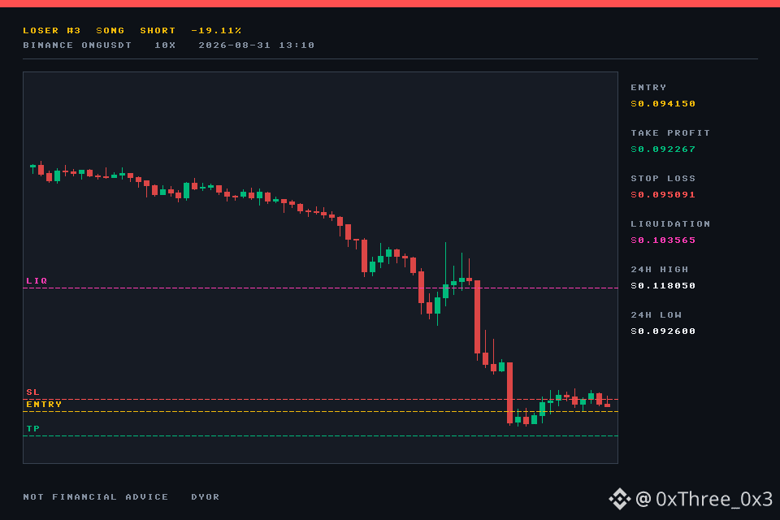Image resolution: width=780 pixels, height=520 pixels.
Task: Click the entry value '$0.094150'
Action: pos(663,103)
